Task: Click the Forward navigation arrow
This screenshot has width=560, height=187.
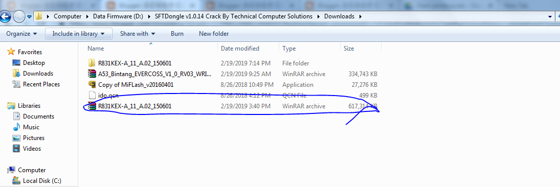Action: click(x=19, y=16)
